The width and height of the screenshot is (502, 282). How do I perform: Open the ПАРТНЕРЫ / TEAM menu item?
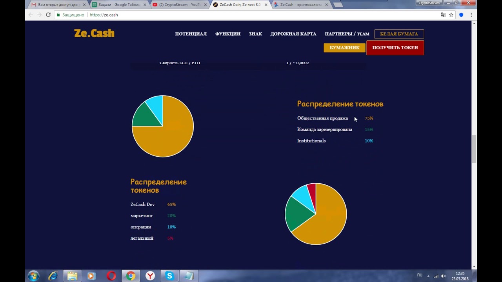(x=347, y=34)
